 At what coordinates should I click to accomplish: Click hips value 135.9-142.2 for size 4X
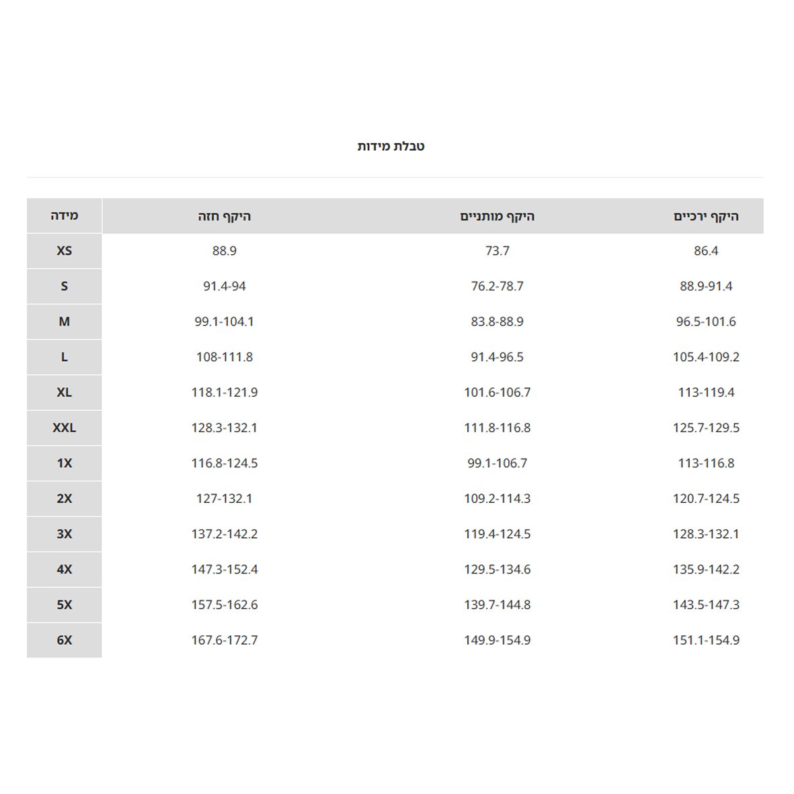pos(706,569)
